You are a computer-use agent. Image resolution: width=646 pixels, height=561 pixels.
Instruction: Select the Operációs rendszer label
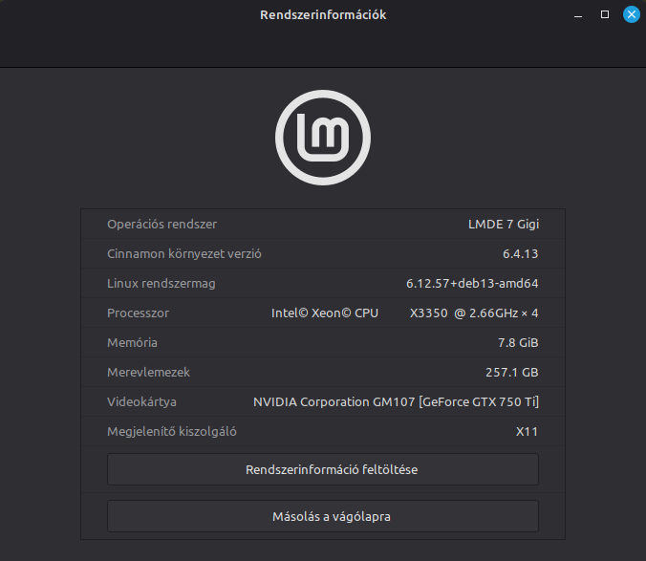pyautogui.click(x=161, y=224)
